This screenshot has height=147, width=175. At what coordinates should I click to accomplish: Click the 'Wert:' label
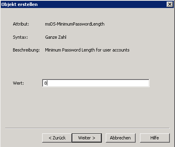[x=18, y=83]
